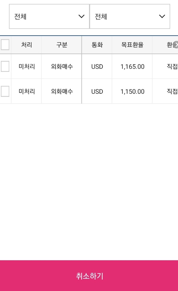Toggle the select-all header checkbox

click(x=5, y=45)
